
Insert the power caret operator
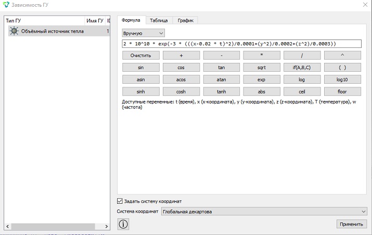tap(342, 56)
